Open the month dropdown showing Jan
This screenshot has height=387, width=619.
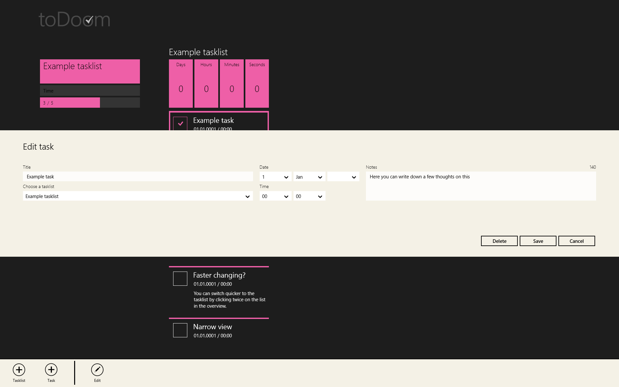click(309, 177)
